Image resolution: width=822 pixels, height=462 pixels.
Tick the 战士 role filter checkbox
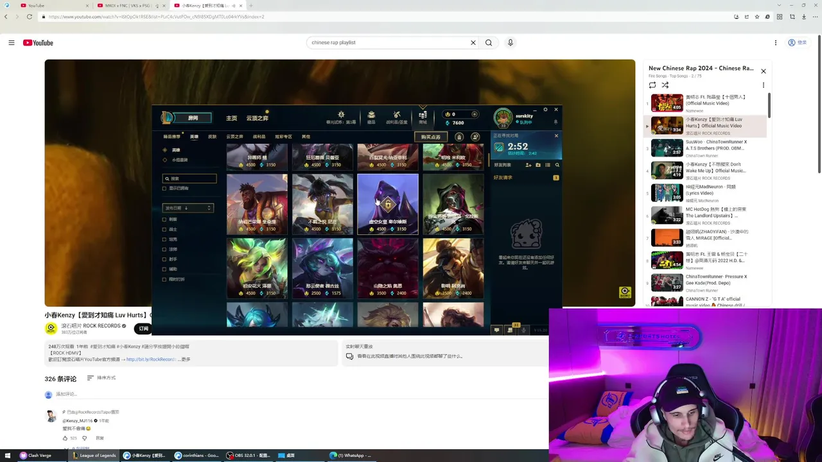pyautogui.click(x=164, y=229)
